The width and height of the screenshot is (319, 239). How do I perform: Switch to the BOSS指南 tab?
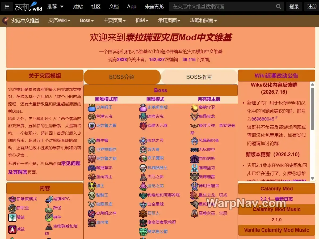[199, 77]
